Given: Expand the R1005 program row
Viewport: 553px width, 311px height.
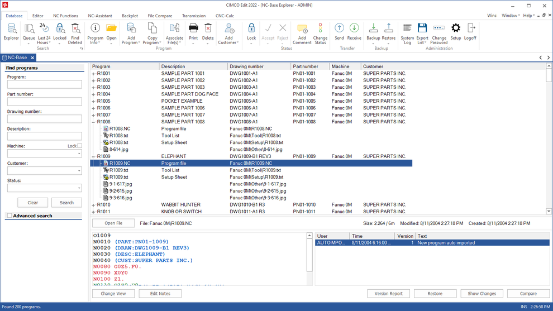Looking at the screenshot, I should pos(93,101).
